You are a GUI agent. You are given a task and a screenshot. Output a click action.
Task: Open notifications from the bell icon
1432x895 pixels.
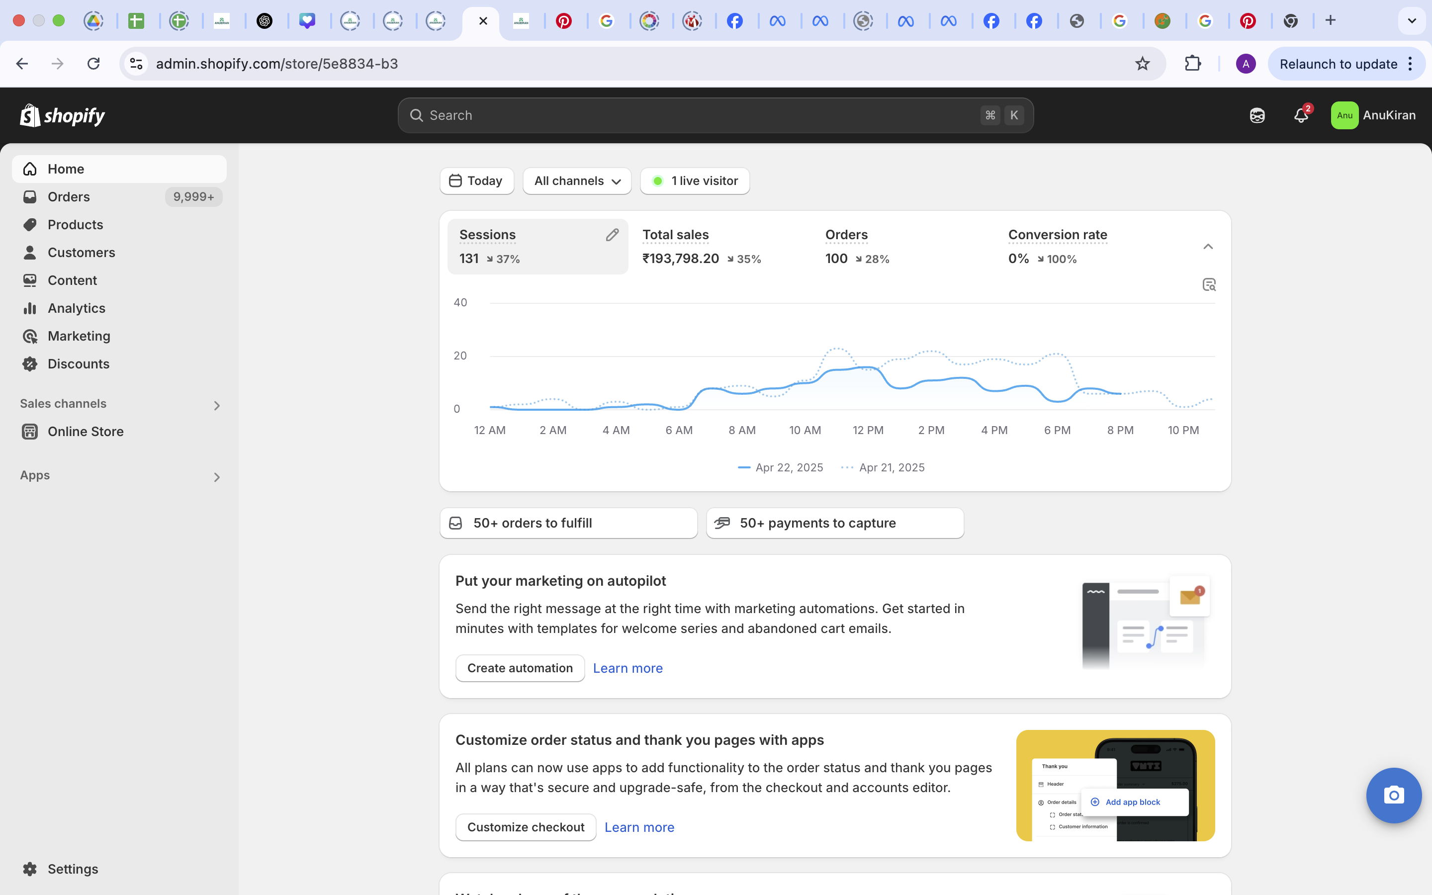tap(1301, 115)
